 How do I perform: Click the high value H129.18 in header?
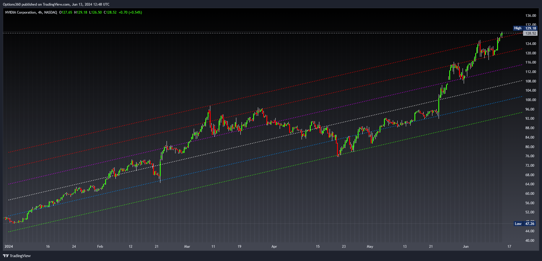pos(81,12)
